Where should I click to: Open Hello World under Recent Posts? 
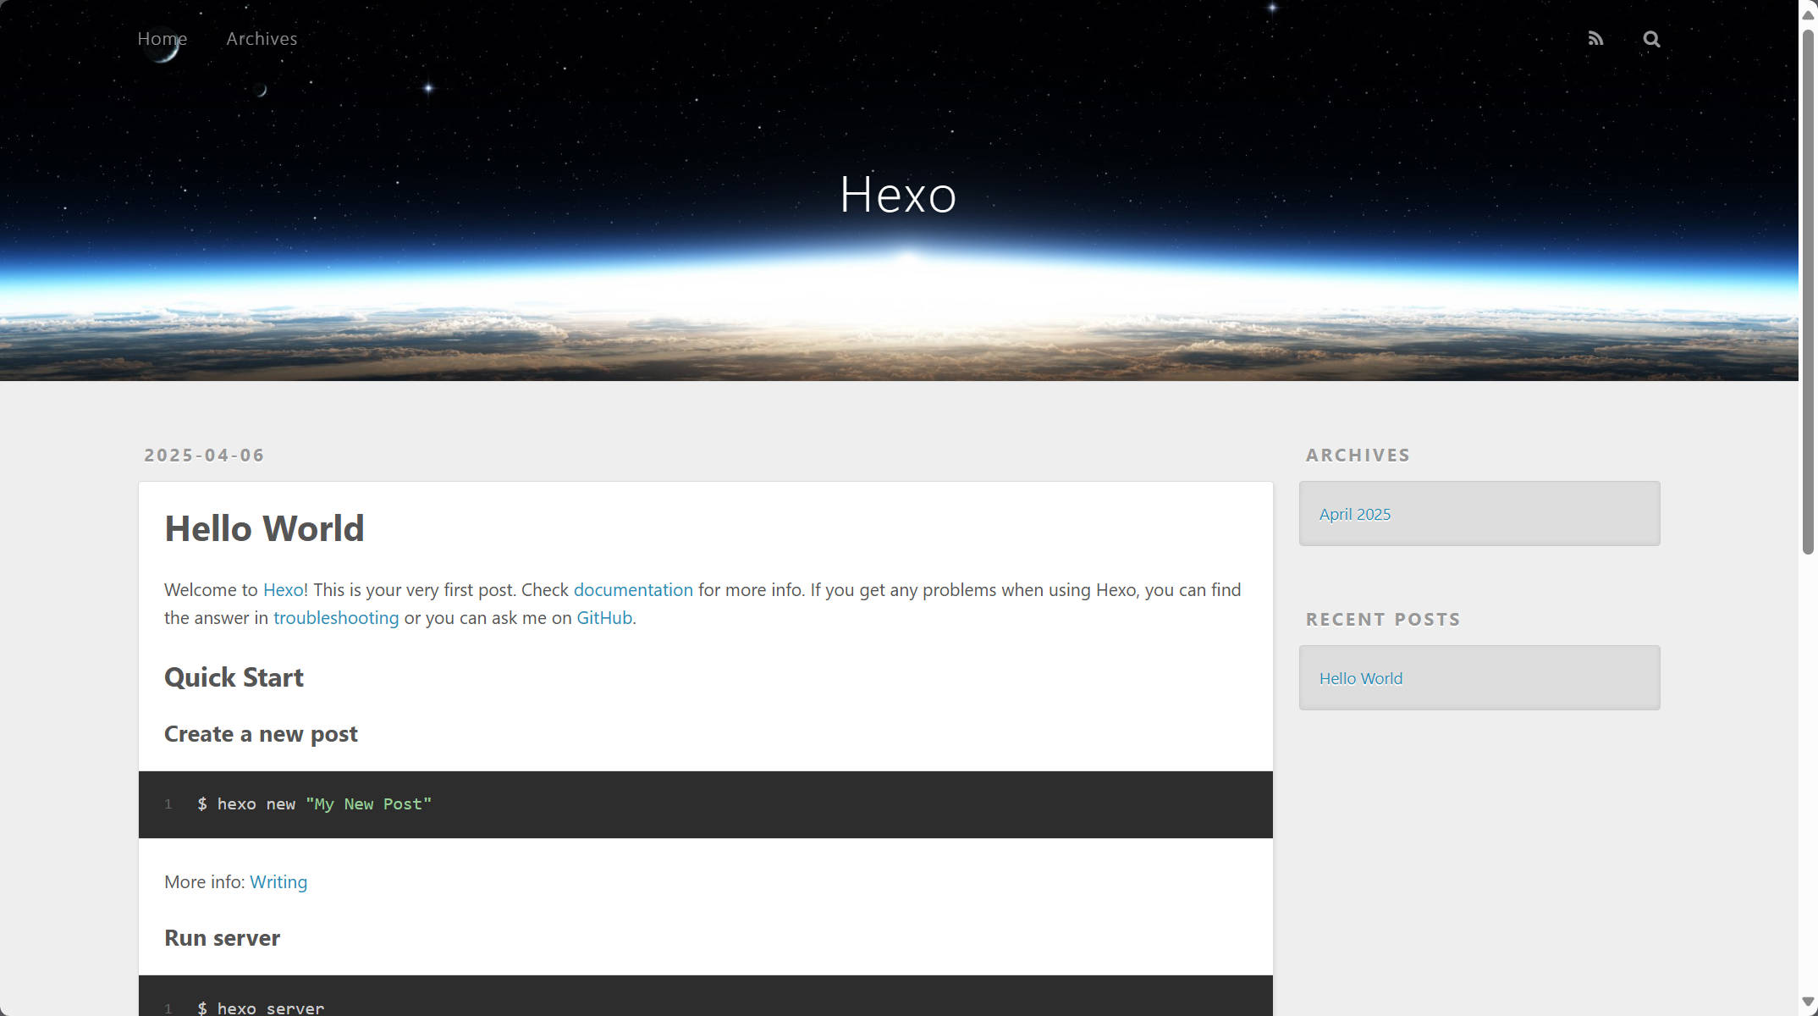[x=1360, y=679]
